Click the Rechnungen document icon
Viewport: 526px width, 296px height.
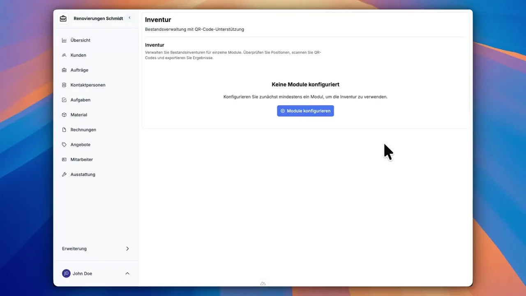point(64,130)
